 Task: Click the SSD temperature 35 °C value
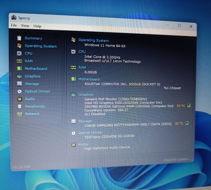point(179,123)
